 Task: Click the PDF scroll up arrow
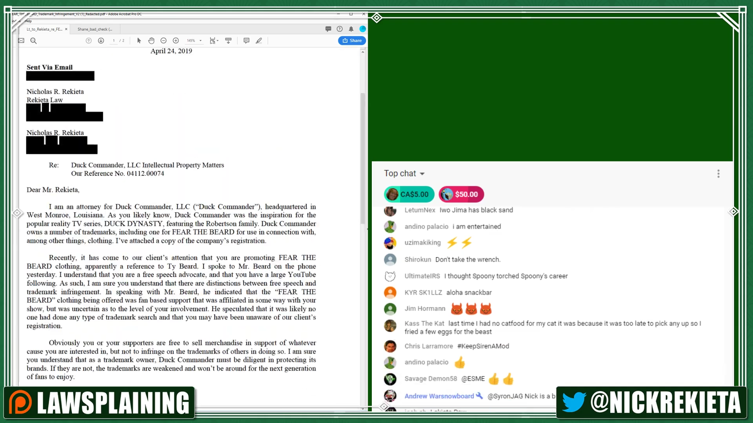[x=363, y=52]
